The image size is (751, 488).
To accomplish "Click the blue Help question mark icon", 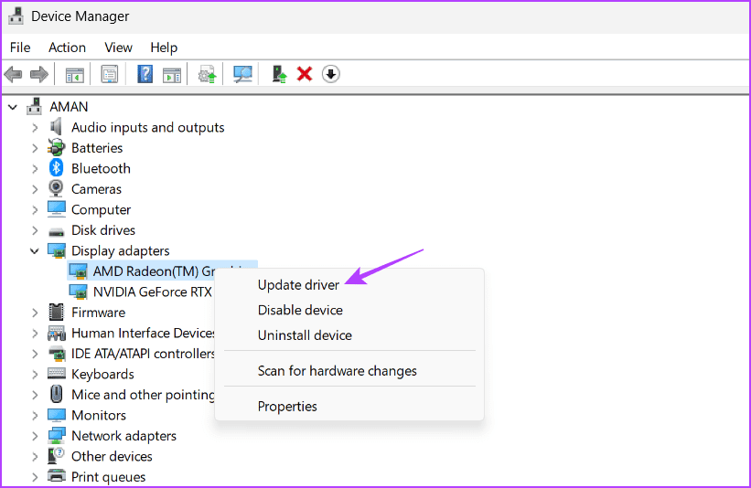I will [x=145, y=74].
